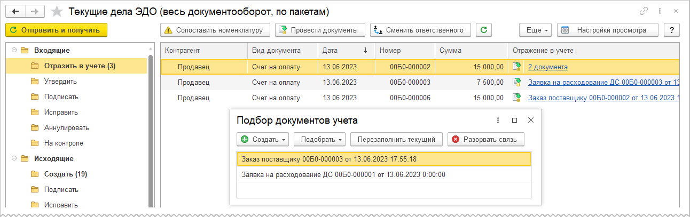Click the Разорвать связь button
The width and height of the screenshot is (690, 217).
pos(486,139)
